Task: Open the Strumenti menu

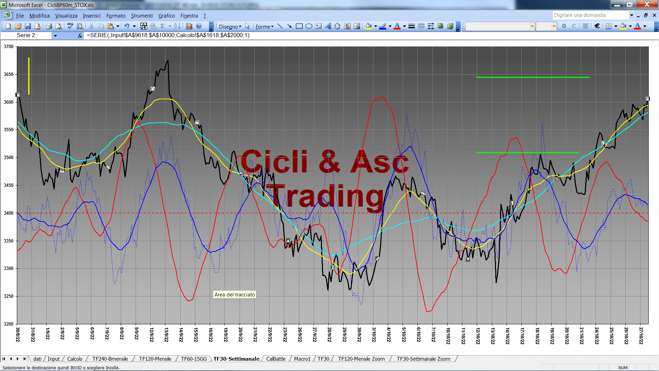Action: pos(142,15)
